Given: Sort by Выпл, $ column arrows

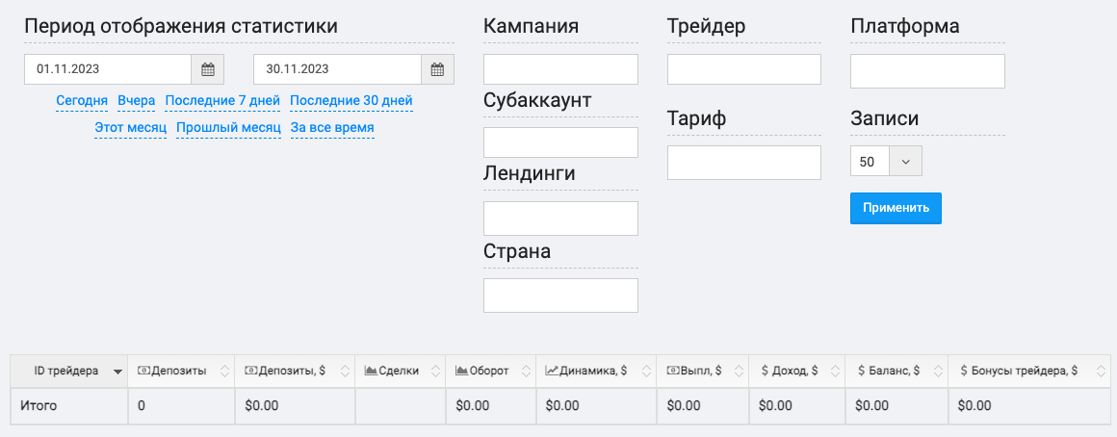Looking at the screenshot, I should 739,371.
